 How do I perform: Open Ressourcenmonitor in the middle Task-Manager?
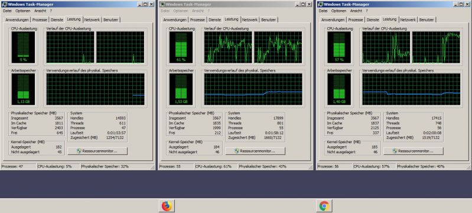coord(255,151)
